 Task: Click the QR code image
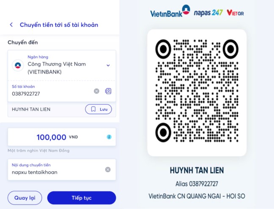[x=197, y=91]
